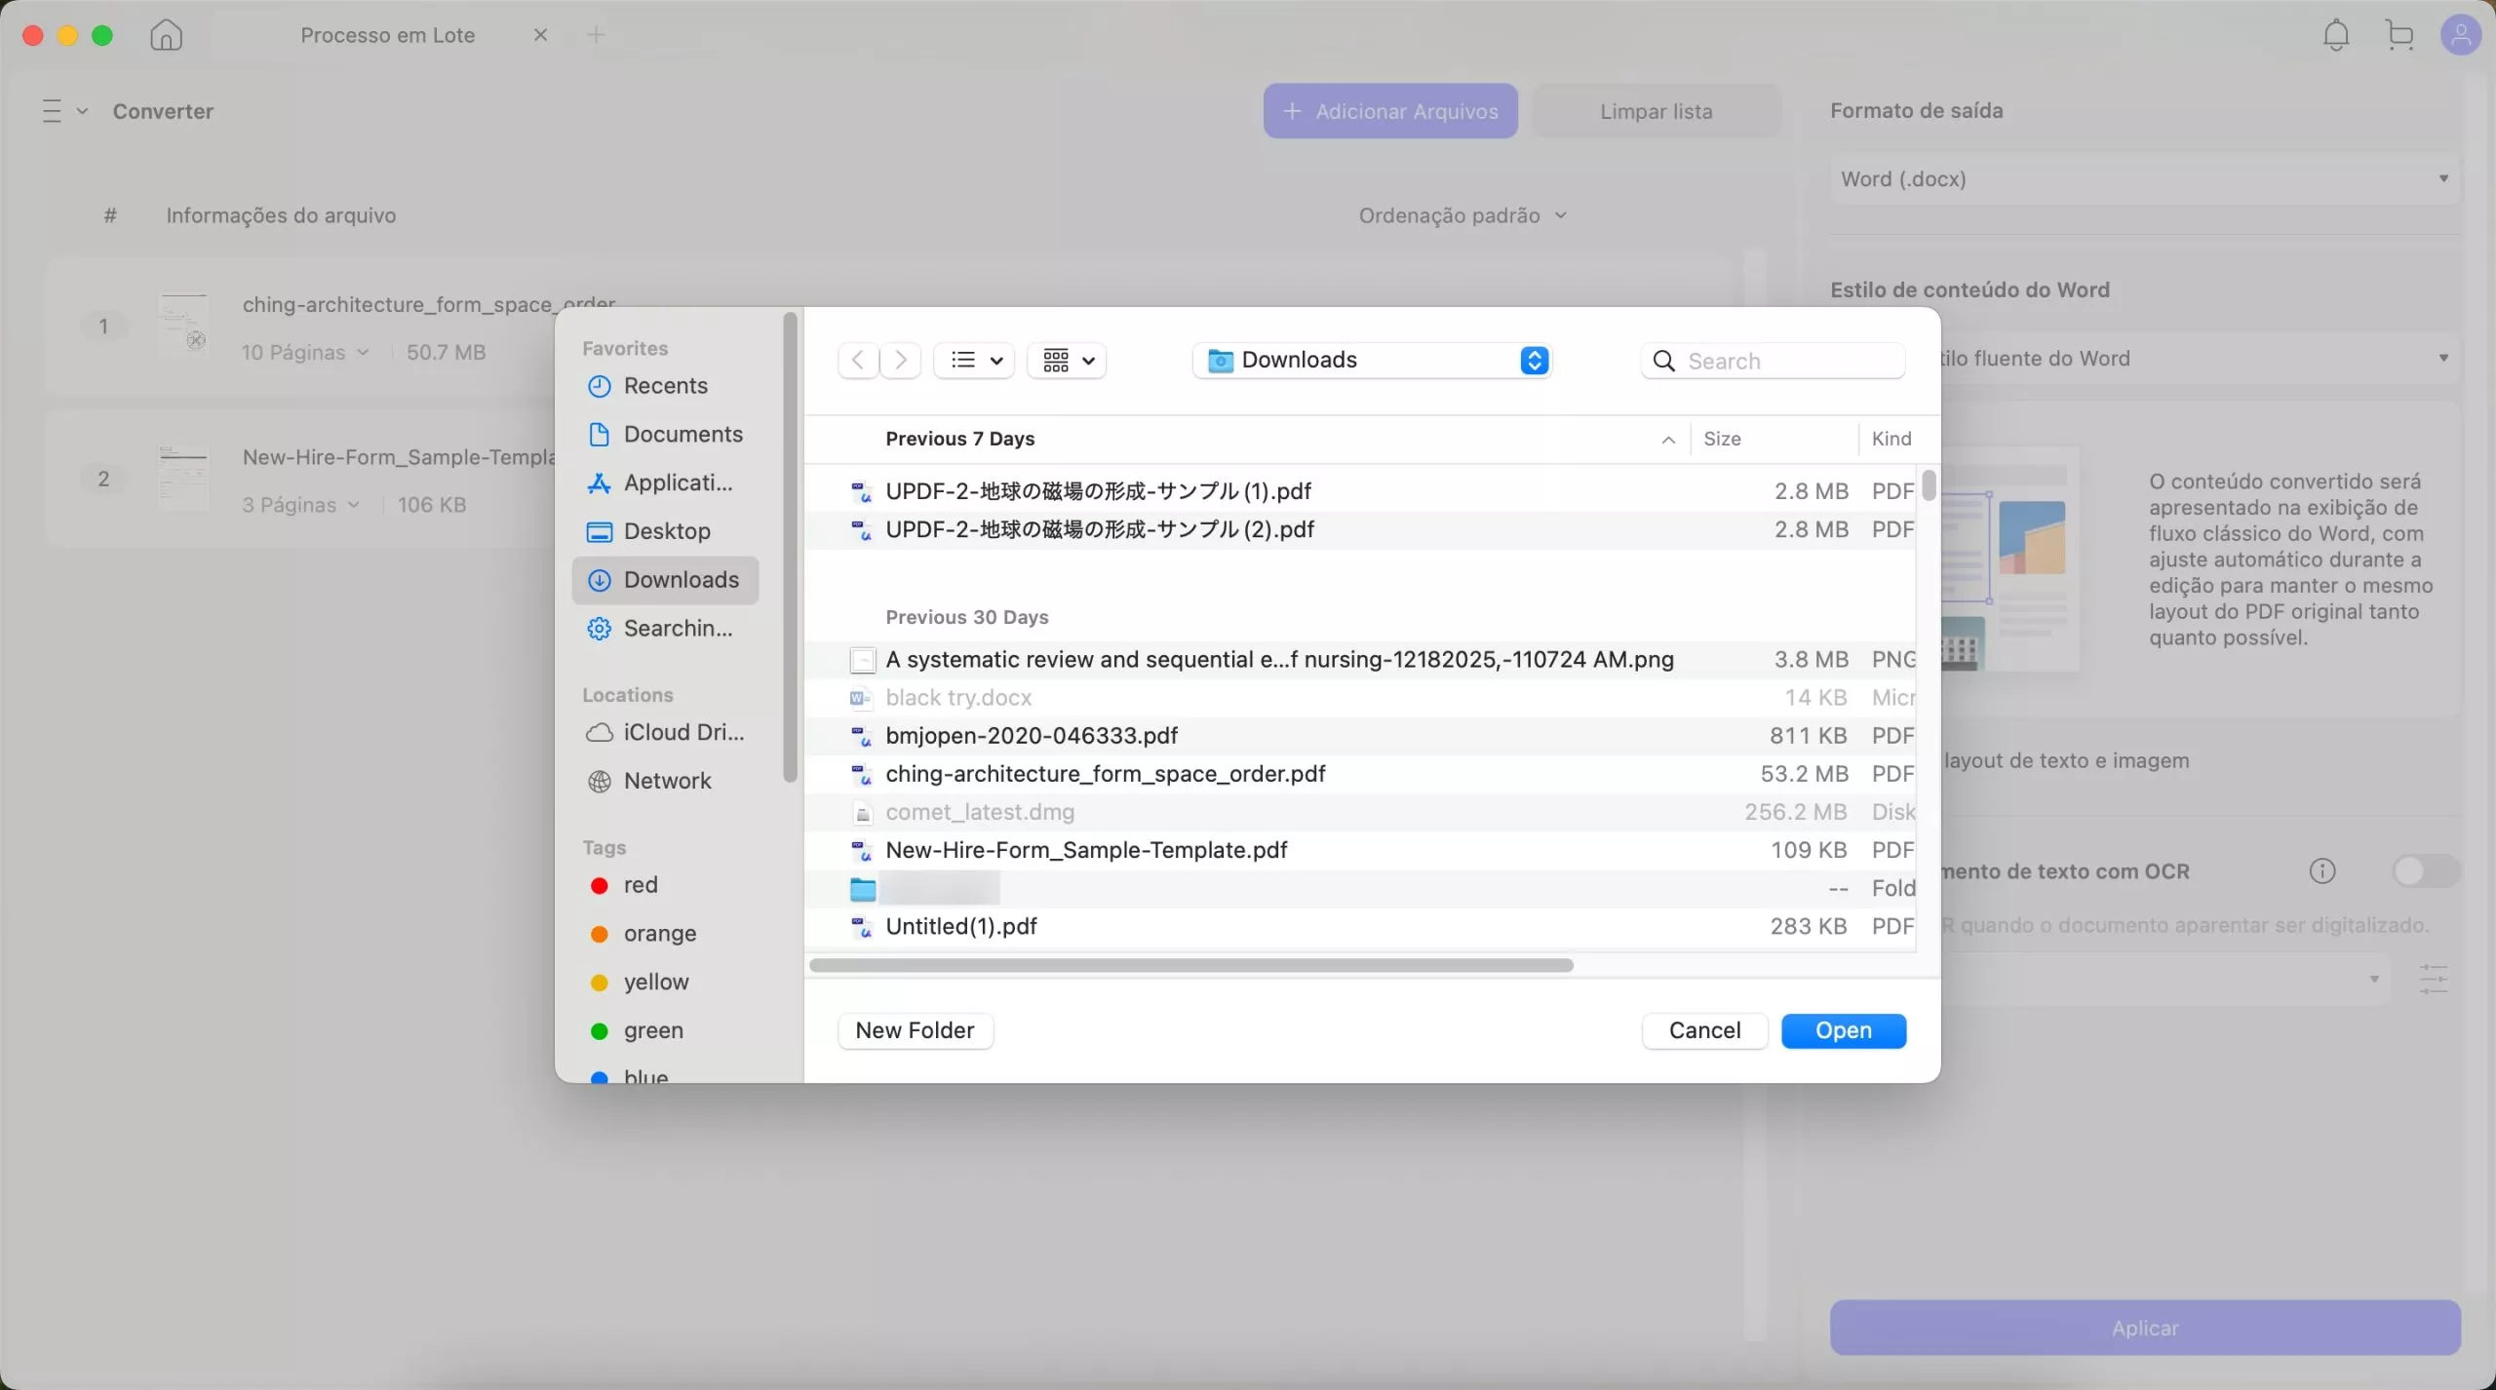Image resolution: width=2496 pixels, height=1390 pixels.
Task: Select bmjopen-2020-046333.pdf in file list
Action: click(x=1031, y=736)
